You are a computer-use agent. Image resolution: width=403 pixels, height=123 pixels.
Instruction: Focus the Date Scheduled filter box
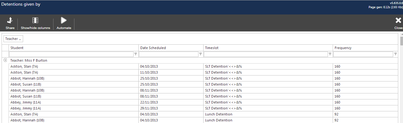coord(169,54)
